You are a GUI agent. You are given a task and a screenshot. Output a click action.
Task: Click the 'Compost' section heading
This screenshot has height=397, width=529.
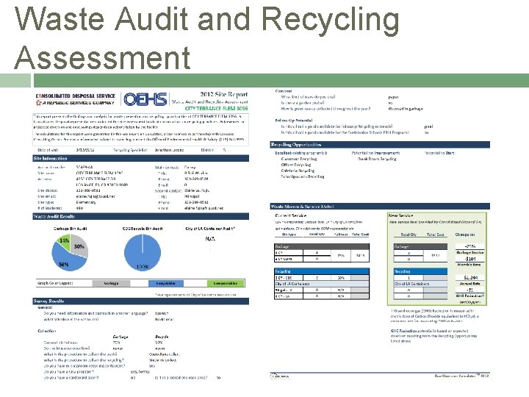point(284,91)
